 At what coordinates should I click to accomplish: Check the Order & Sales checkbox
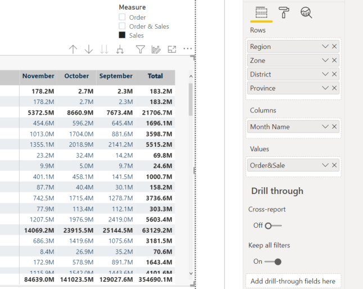pos(122,26)
